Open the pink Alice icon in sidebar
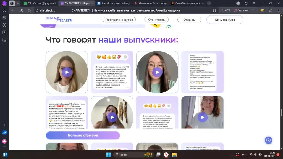 click(4, 141)
